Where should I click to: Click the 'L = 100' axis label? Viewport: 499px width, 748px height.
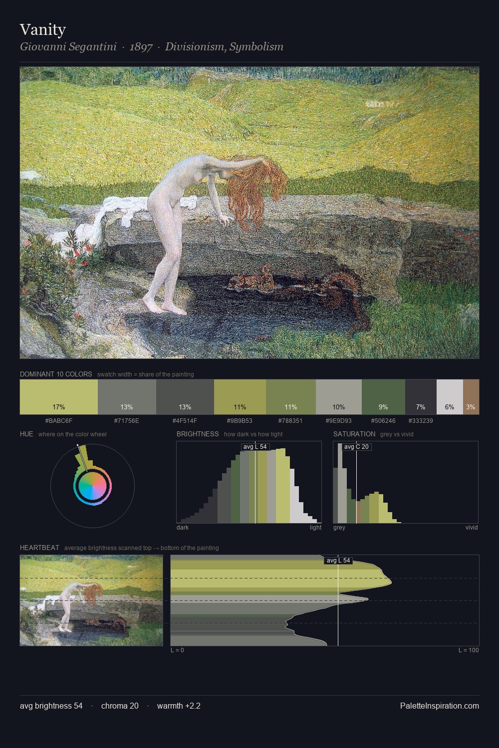click(469, 650)
